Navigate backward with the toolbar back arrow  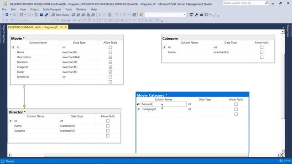tap(7, 15)
